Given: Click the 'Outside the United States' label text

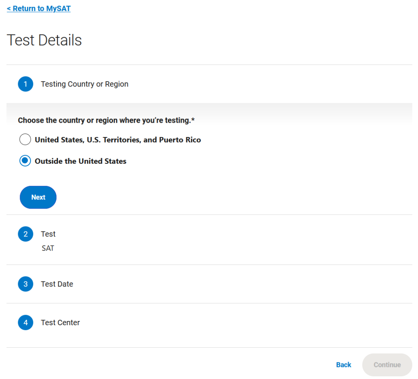Looking at the screenshot, I should point(81,161).
